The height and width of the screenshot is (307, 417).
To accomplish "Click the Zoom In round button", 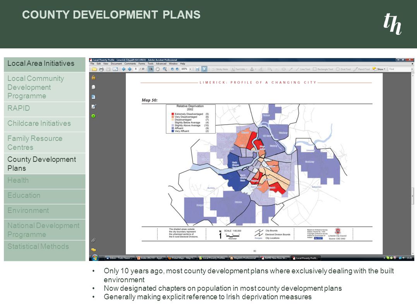I will pyautogui.click(x=177, y=69).
